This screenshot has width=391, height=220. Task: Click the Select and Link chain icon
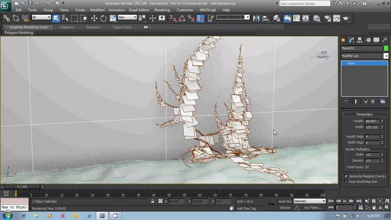6,18
